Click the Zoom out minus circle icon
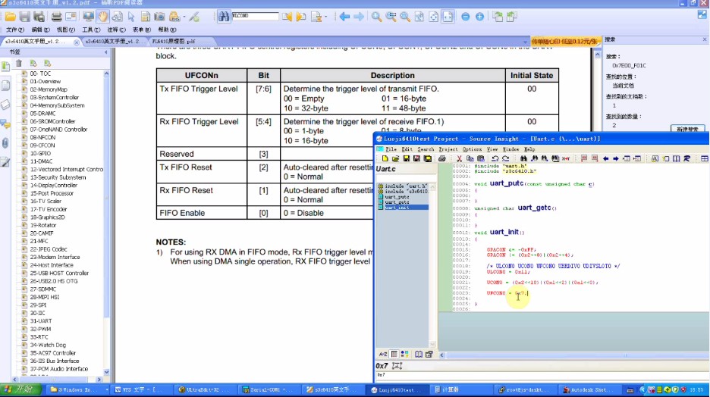Image resolution: width=710 pixels, height=397 pixels. click(x=465, y=17)
